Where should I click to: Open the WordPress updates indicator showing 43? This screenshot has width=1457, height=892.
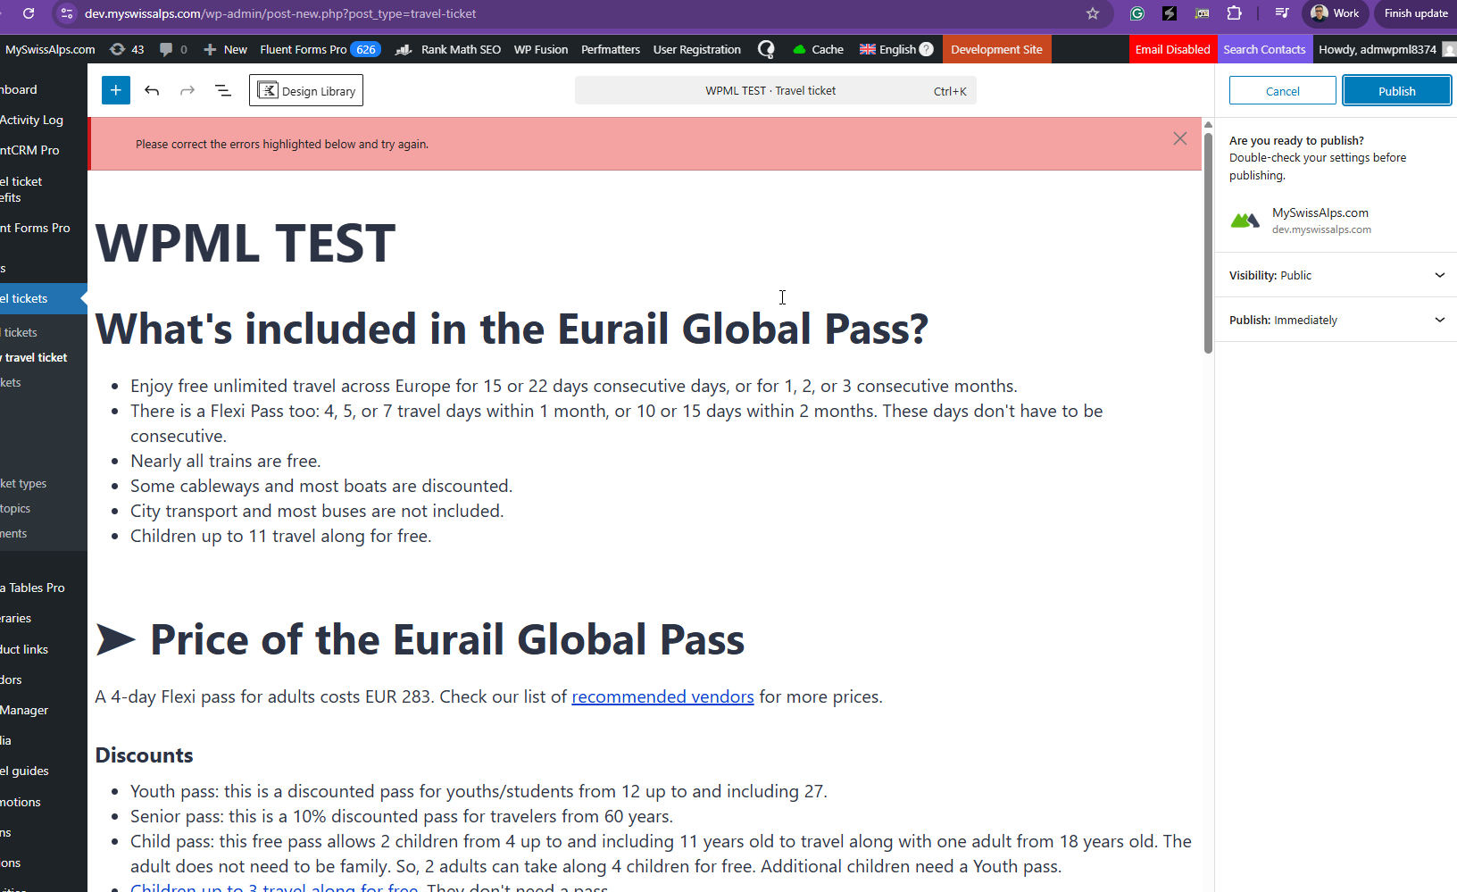(x=127, y=49)
